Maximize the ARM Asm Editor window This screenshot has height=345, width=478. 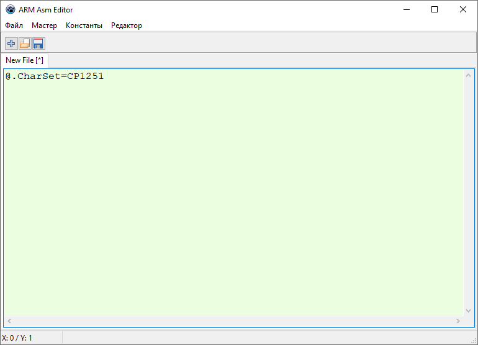(x=435, y=10)
